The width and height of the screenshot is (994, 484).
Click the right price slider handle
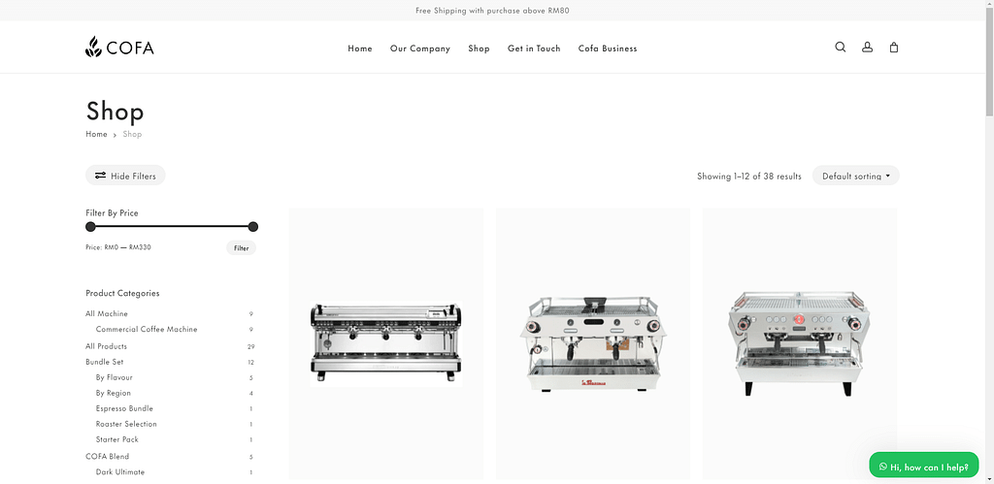253,226
